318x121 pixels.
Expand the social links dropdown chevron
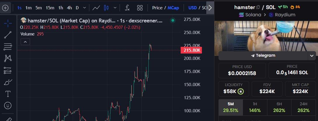point(312,56)
